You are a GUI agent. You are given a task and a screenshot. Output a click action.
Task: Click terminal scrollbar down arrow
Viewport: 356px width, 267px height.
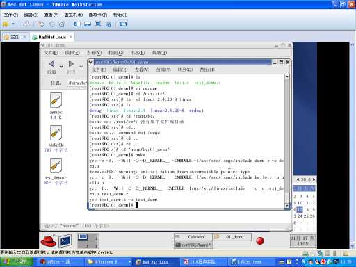287,205
